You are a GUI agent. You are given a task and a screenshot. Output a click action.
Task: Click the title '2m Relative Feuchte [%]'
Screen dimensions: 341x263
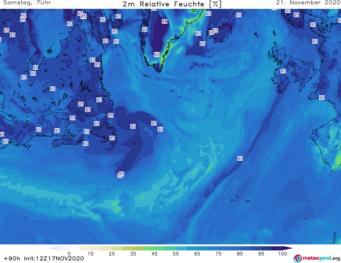coord(172,4)
